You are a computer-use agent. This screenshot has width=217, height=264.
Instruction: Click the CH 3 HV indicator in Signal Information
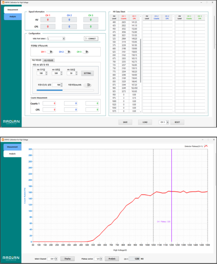click(91, 20)
